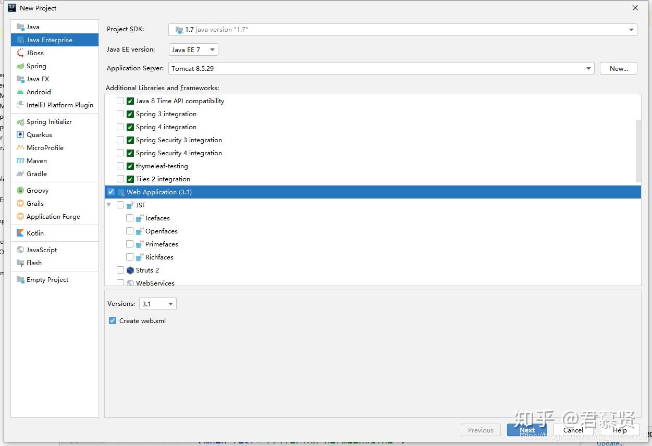Enable thymeleaf-testing checkbox

click(x=120, y=166)
